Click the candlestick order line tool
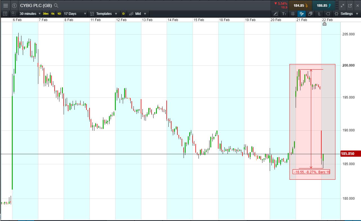This screenshot has height=221, width=361. point(319,14)
